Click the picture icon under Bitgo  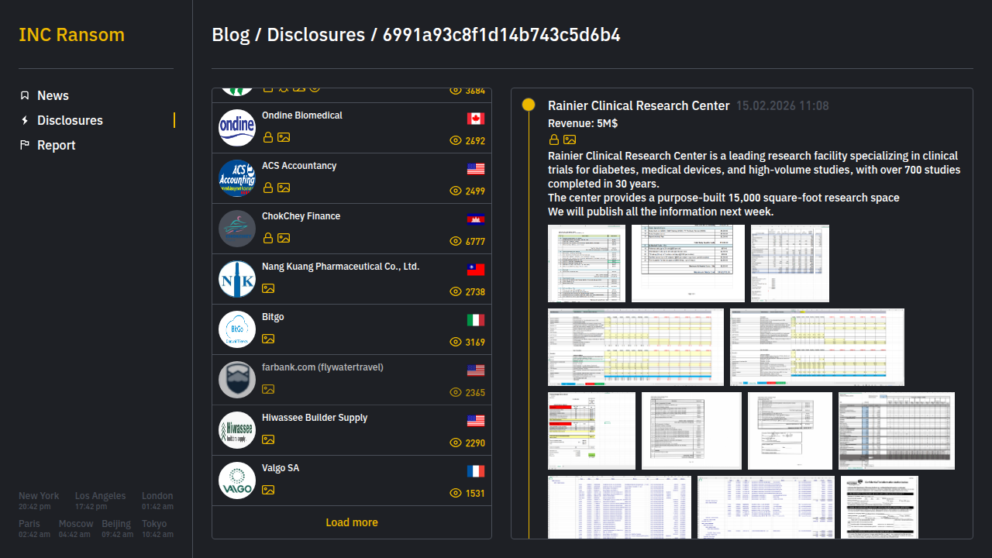coord(268,339)
